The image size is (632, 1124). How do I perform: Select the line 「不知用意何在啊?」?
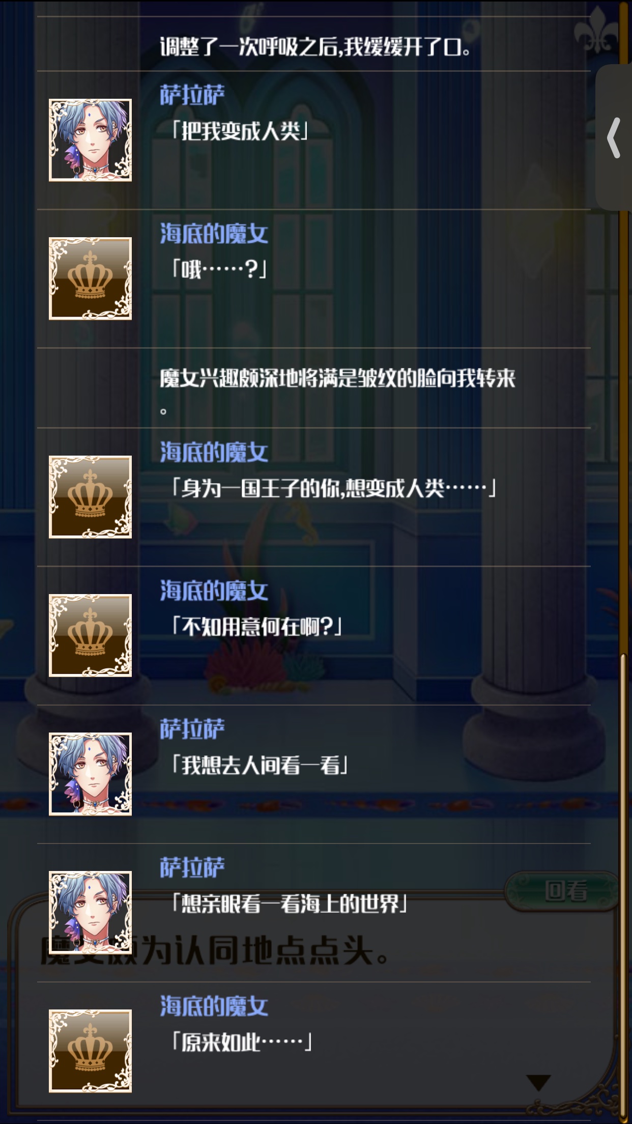point(256,626)
